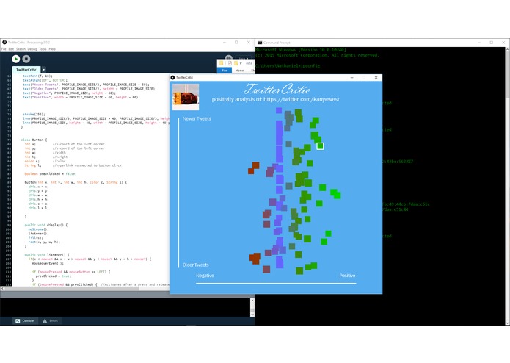
Task: Click folder icon in Explorer quick access toolbar
Action: (222, 63)
